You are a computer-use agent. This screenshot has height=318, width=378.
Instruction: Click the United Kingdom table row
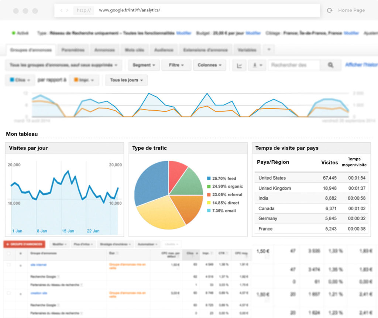click(312, 188)
